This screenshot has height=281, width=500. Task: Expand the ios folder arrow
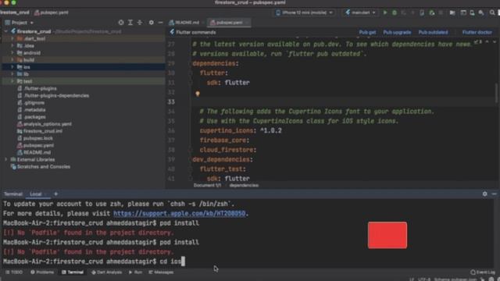[12, 67]
